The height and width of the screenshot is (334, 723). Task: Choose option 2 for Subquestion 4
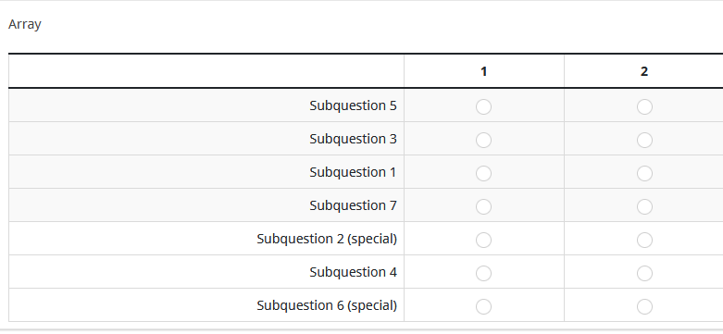[x=644, y=273]
